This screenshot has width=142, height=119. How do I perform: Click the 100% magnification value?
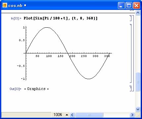[x=58, y=115]
